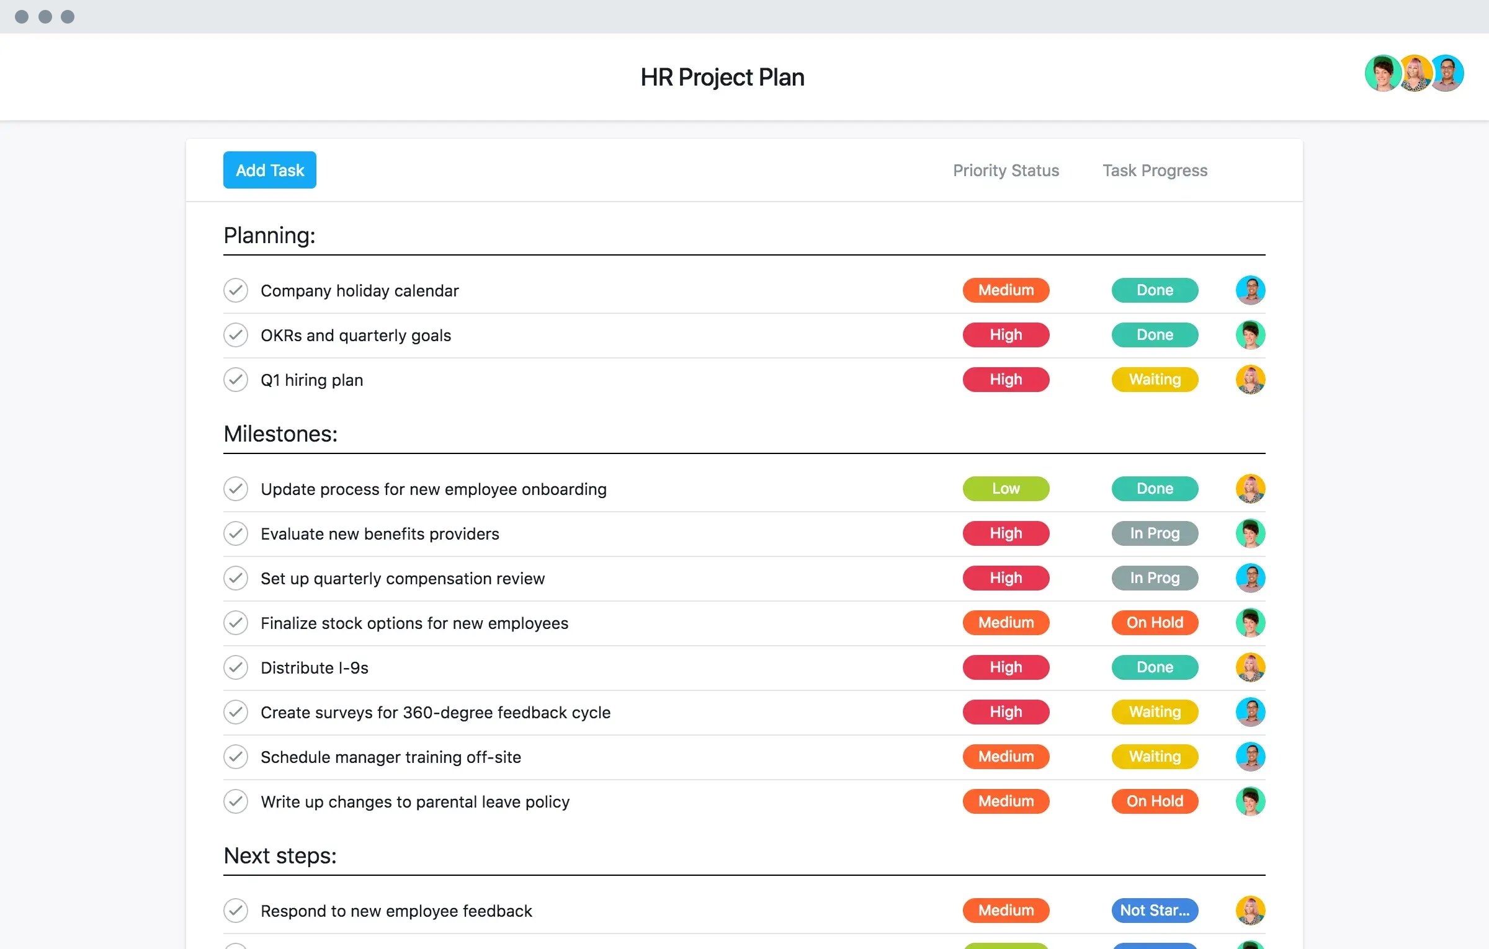Click the 'Low' priority badge for 'Update process for new employee onboarding'

(1005, 489)
